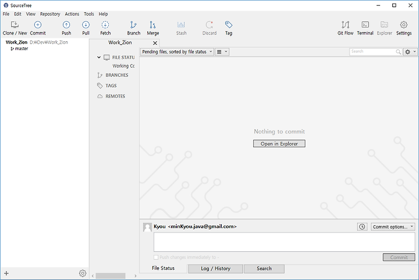Open Pending files sort dropdown
This screenshot has height=280, width=419.
177,52
